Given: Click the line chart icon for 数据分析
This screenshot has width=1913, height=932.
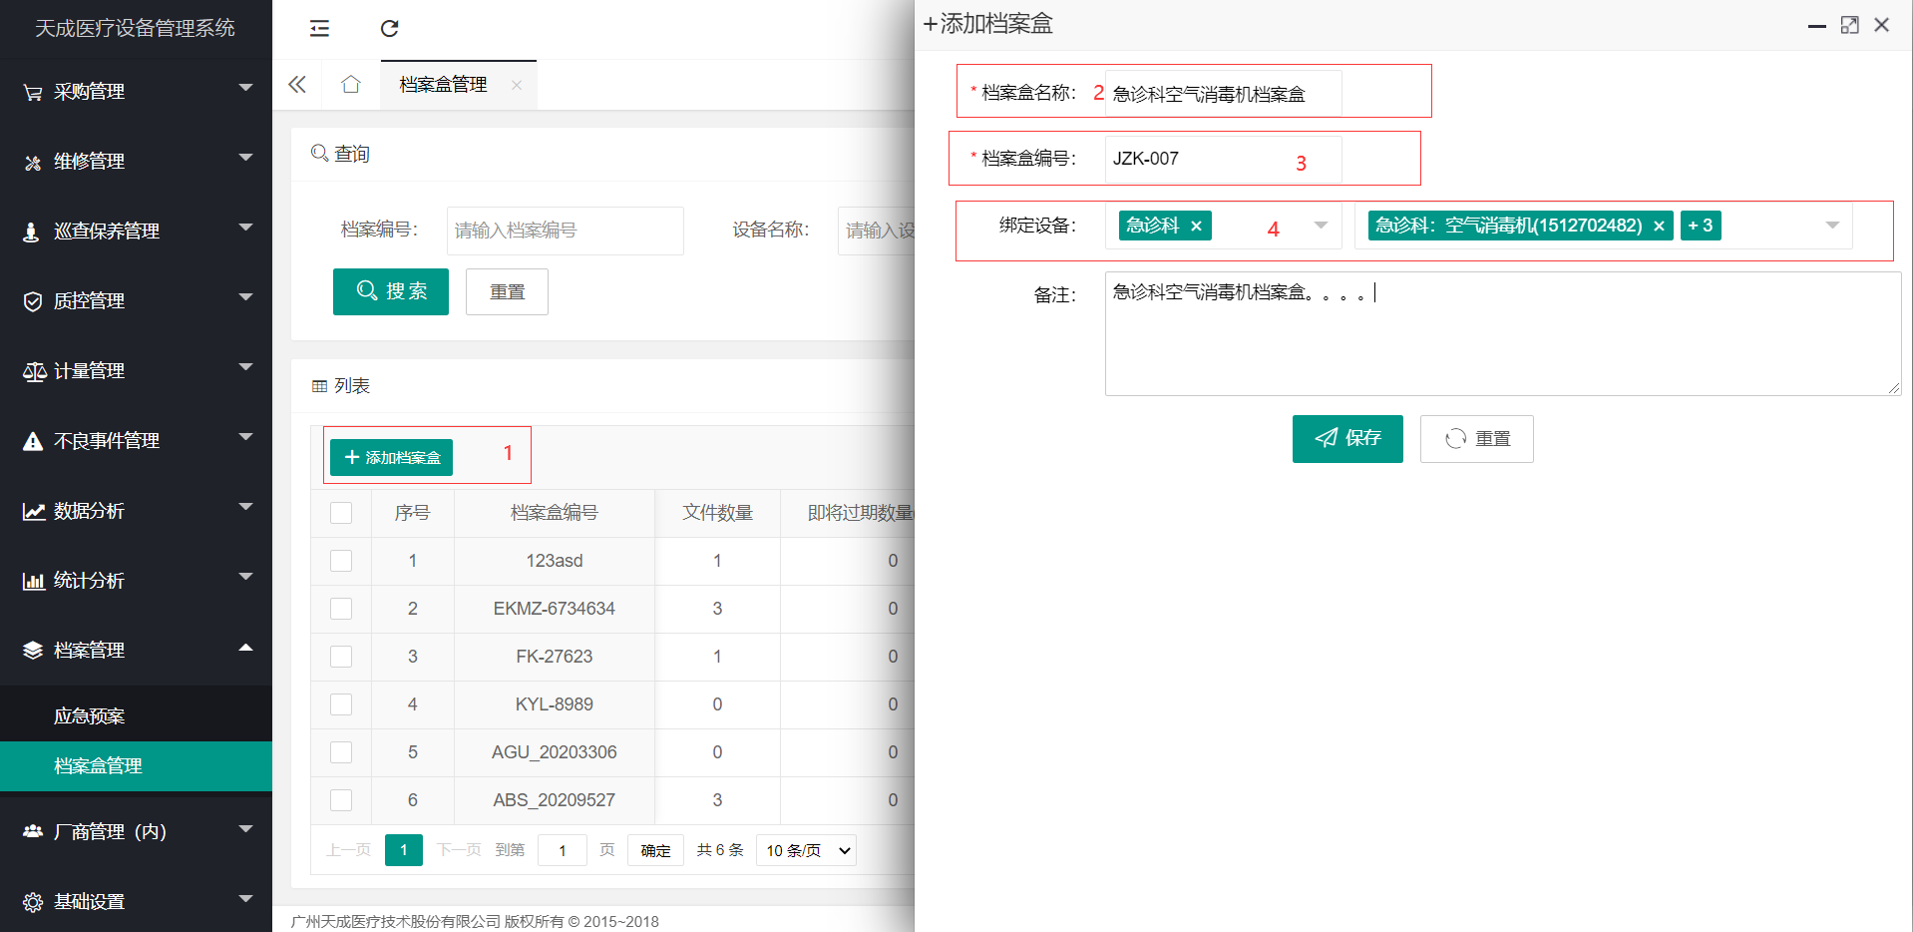Looking at the screenshot, I should tap(34, 511).
